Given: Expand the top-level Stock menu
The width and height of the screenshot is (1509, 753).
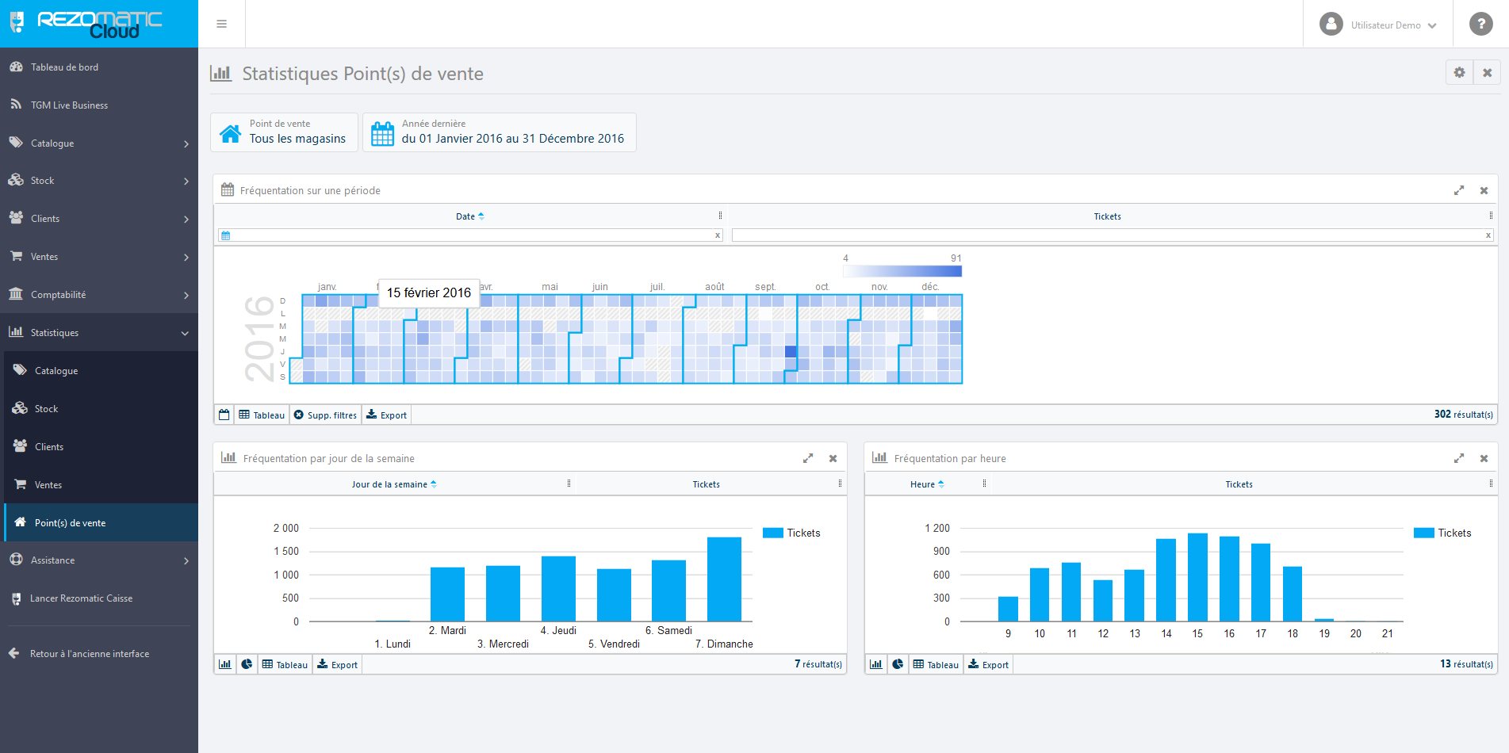Looking at the screenshot, I should 99,181.
